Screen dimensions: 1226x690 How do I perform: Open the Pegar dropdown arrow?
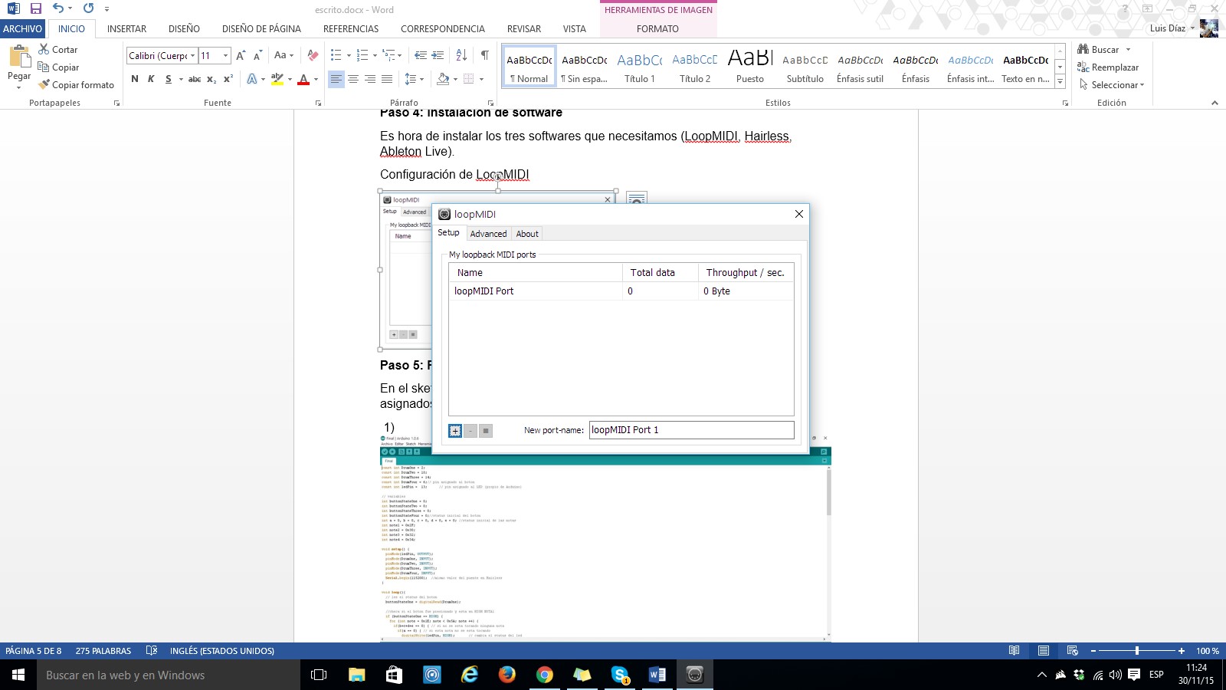(x=19, y=87)
